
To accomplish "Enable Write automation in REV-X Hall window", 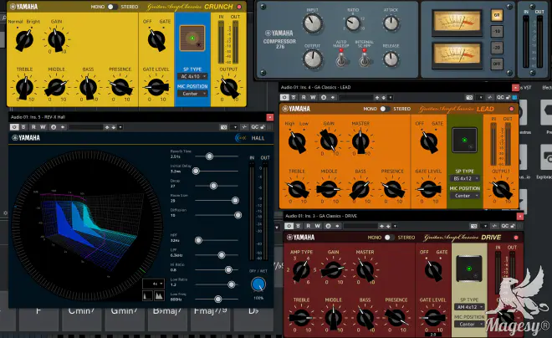I will tap(43, 127).
